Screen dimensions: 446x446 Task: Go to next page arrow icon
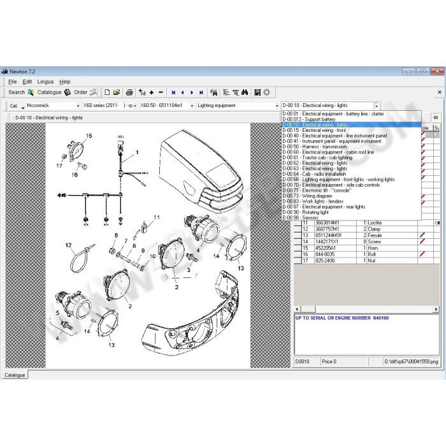pos(192,92)
